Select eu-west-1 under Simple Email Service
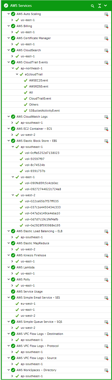The width and height of the screenshot is (112, 380). click(x=28, y=304)
